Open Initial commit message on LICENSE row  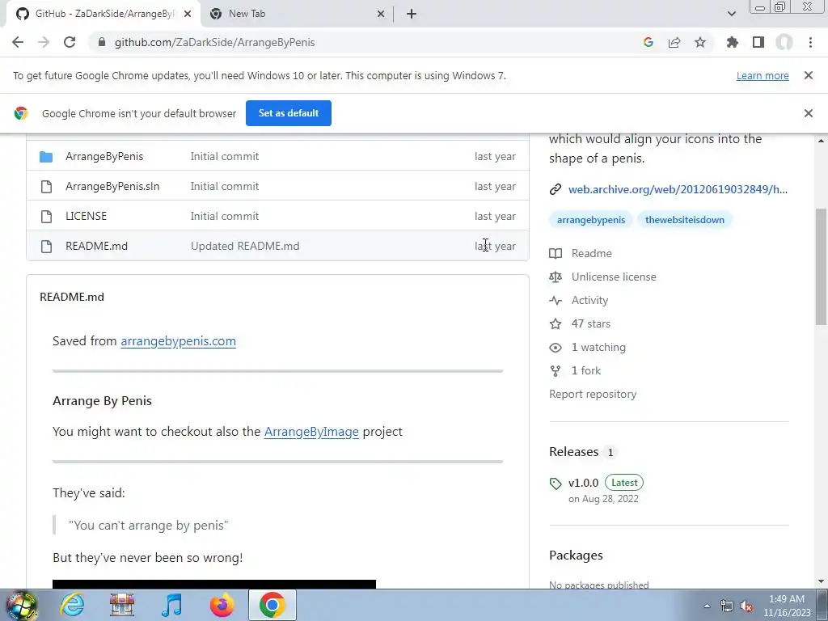(x=225, y=216)
